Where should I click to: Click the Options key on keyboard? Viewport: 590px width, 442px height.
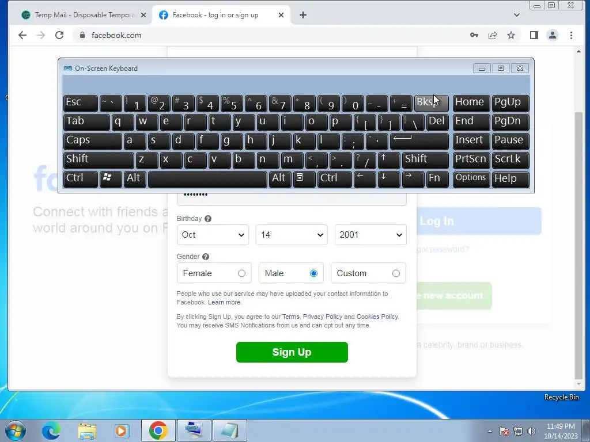tap(471, 179)
